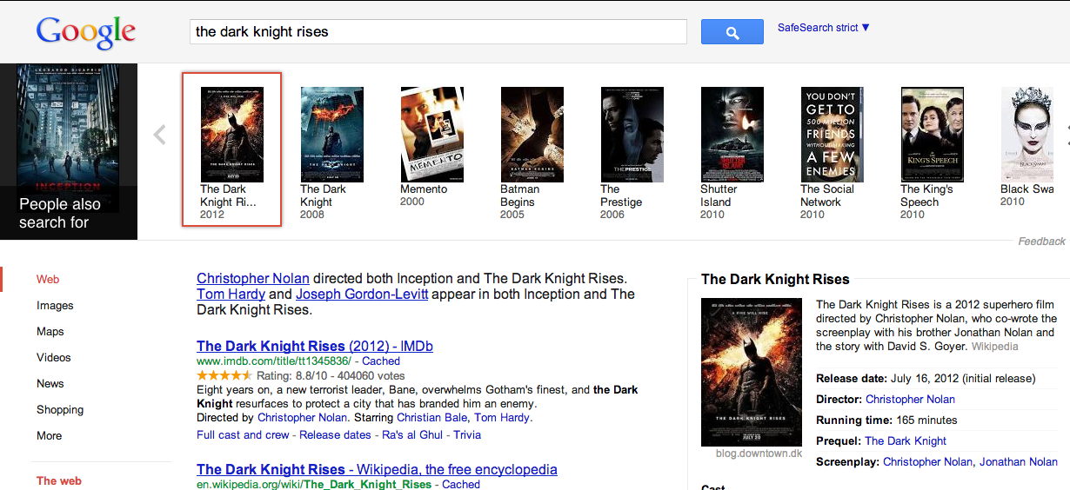Select the Black Swan poster thumbnail
This screenshot has width=1070, height=490.
coord(1027,135)
